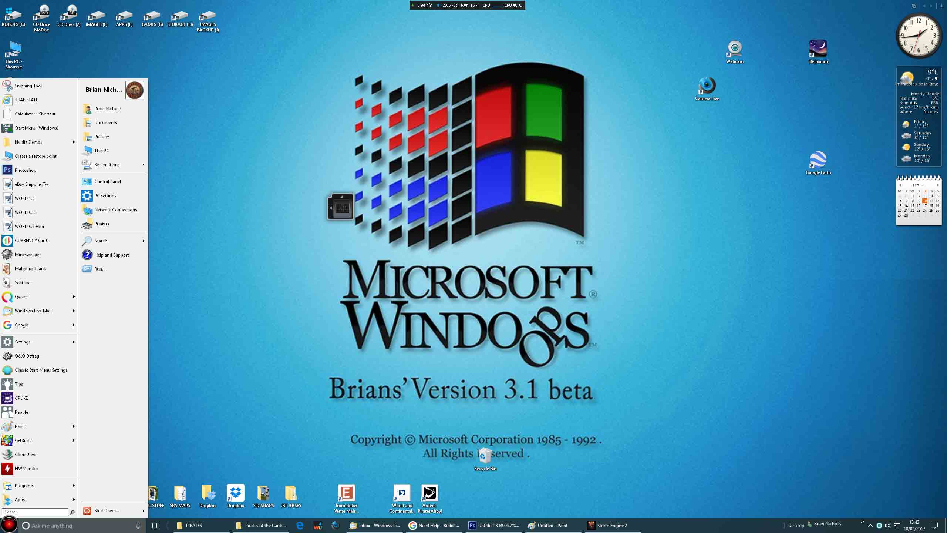The width and height of the screenshot is (947, 533).
Task: Expand Google submenu
Action: (74, 325)
